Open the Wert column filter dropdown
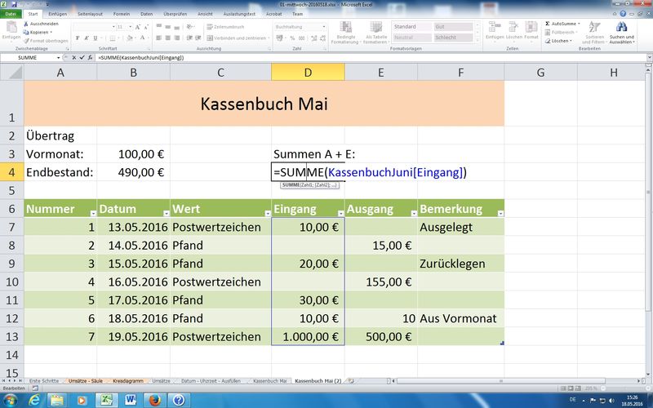653x408 pixels. (268, 213)
